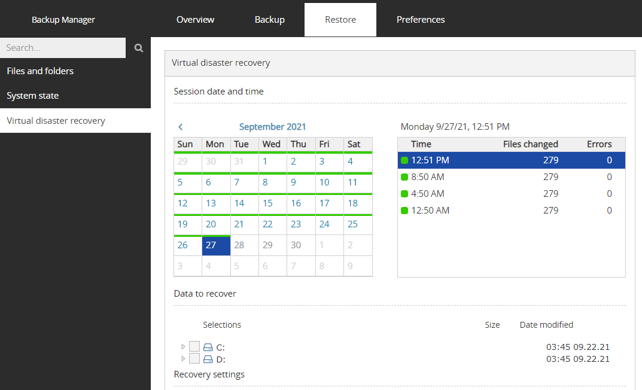Select the 4:50 AM session
Image resolution: width=642 pixels, height=390 pixels.
pyautogui.click(x=512, y=194)
